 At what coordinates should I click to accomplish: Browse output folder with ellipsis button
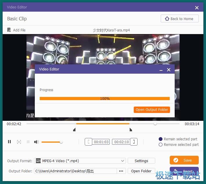pyautogui.click(x=121, y=171)
